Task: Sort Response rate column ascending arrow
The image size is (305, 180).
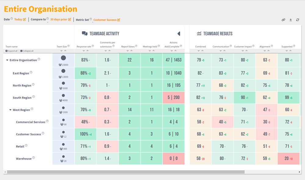Action: tap(88, 50)
